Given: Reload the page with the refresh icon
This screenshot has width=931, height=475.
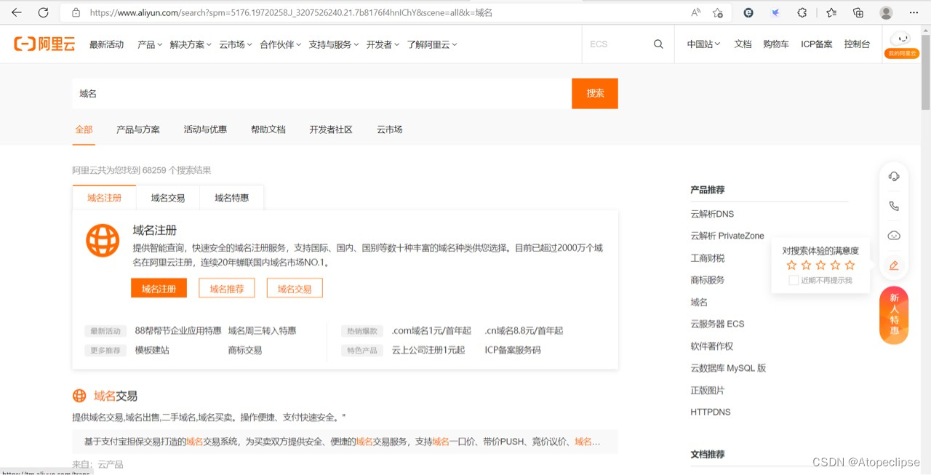Looking at the screenshot, I should click(x=43, y=12).
